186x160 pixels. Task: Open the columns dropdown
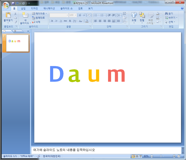119,21
